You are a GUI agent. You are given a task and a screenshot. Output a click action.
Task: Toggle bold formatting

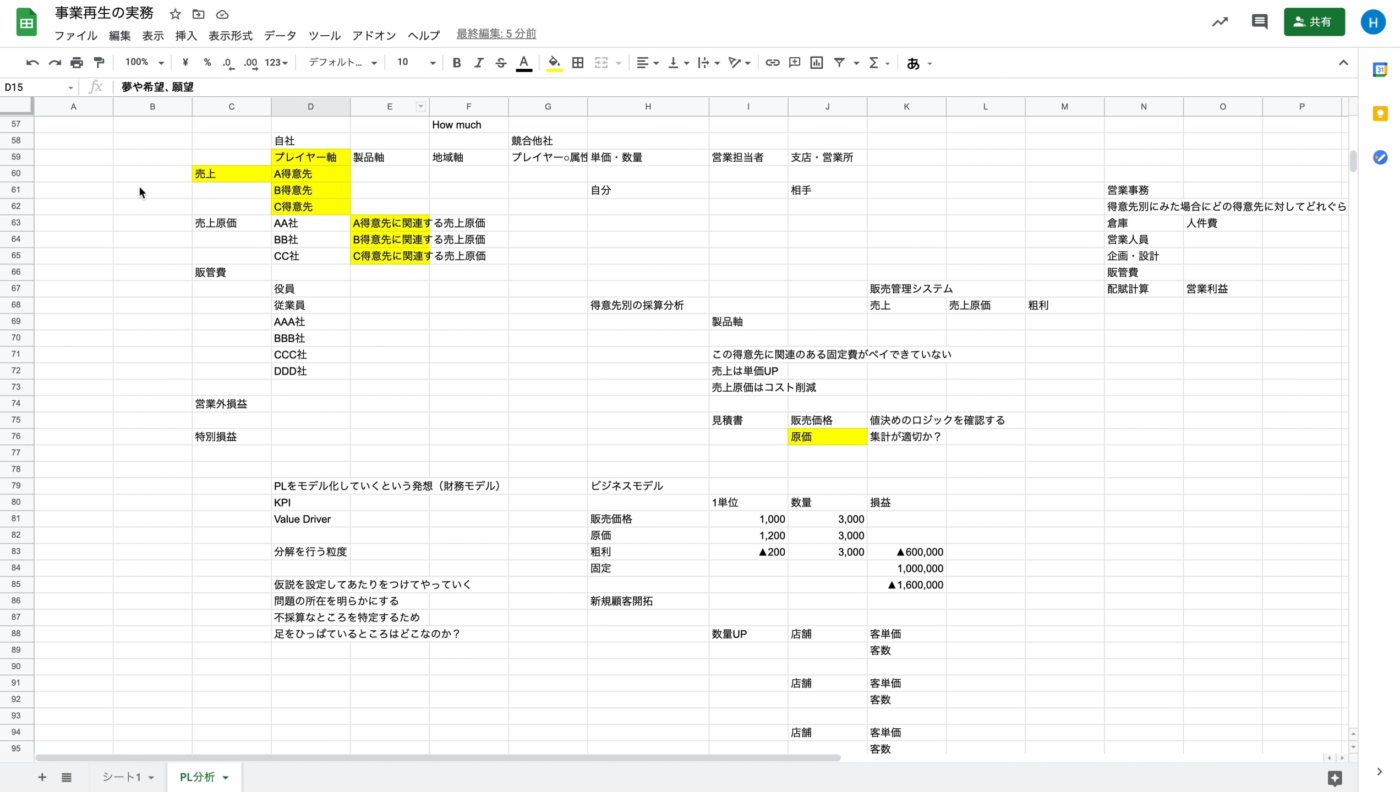456,63
